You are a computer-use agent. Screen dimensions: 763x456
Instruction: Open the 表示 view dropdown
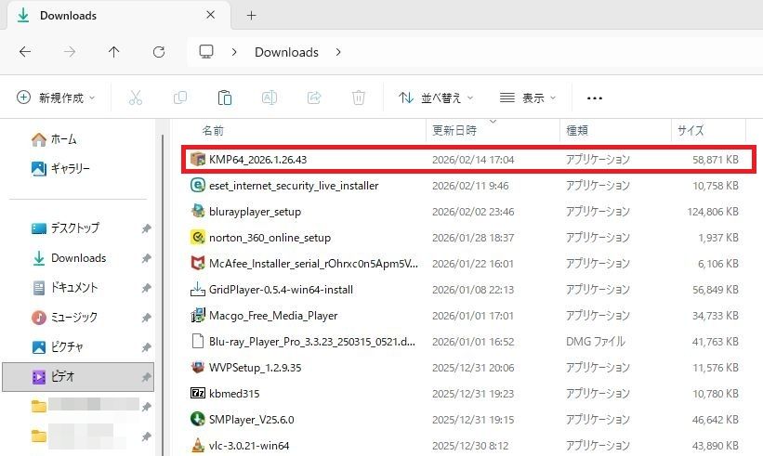coord(528,98)
